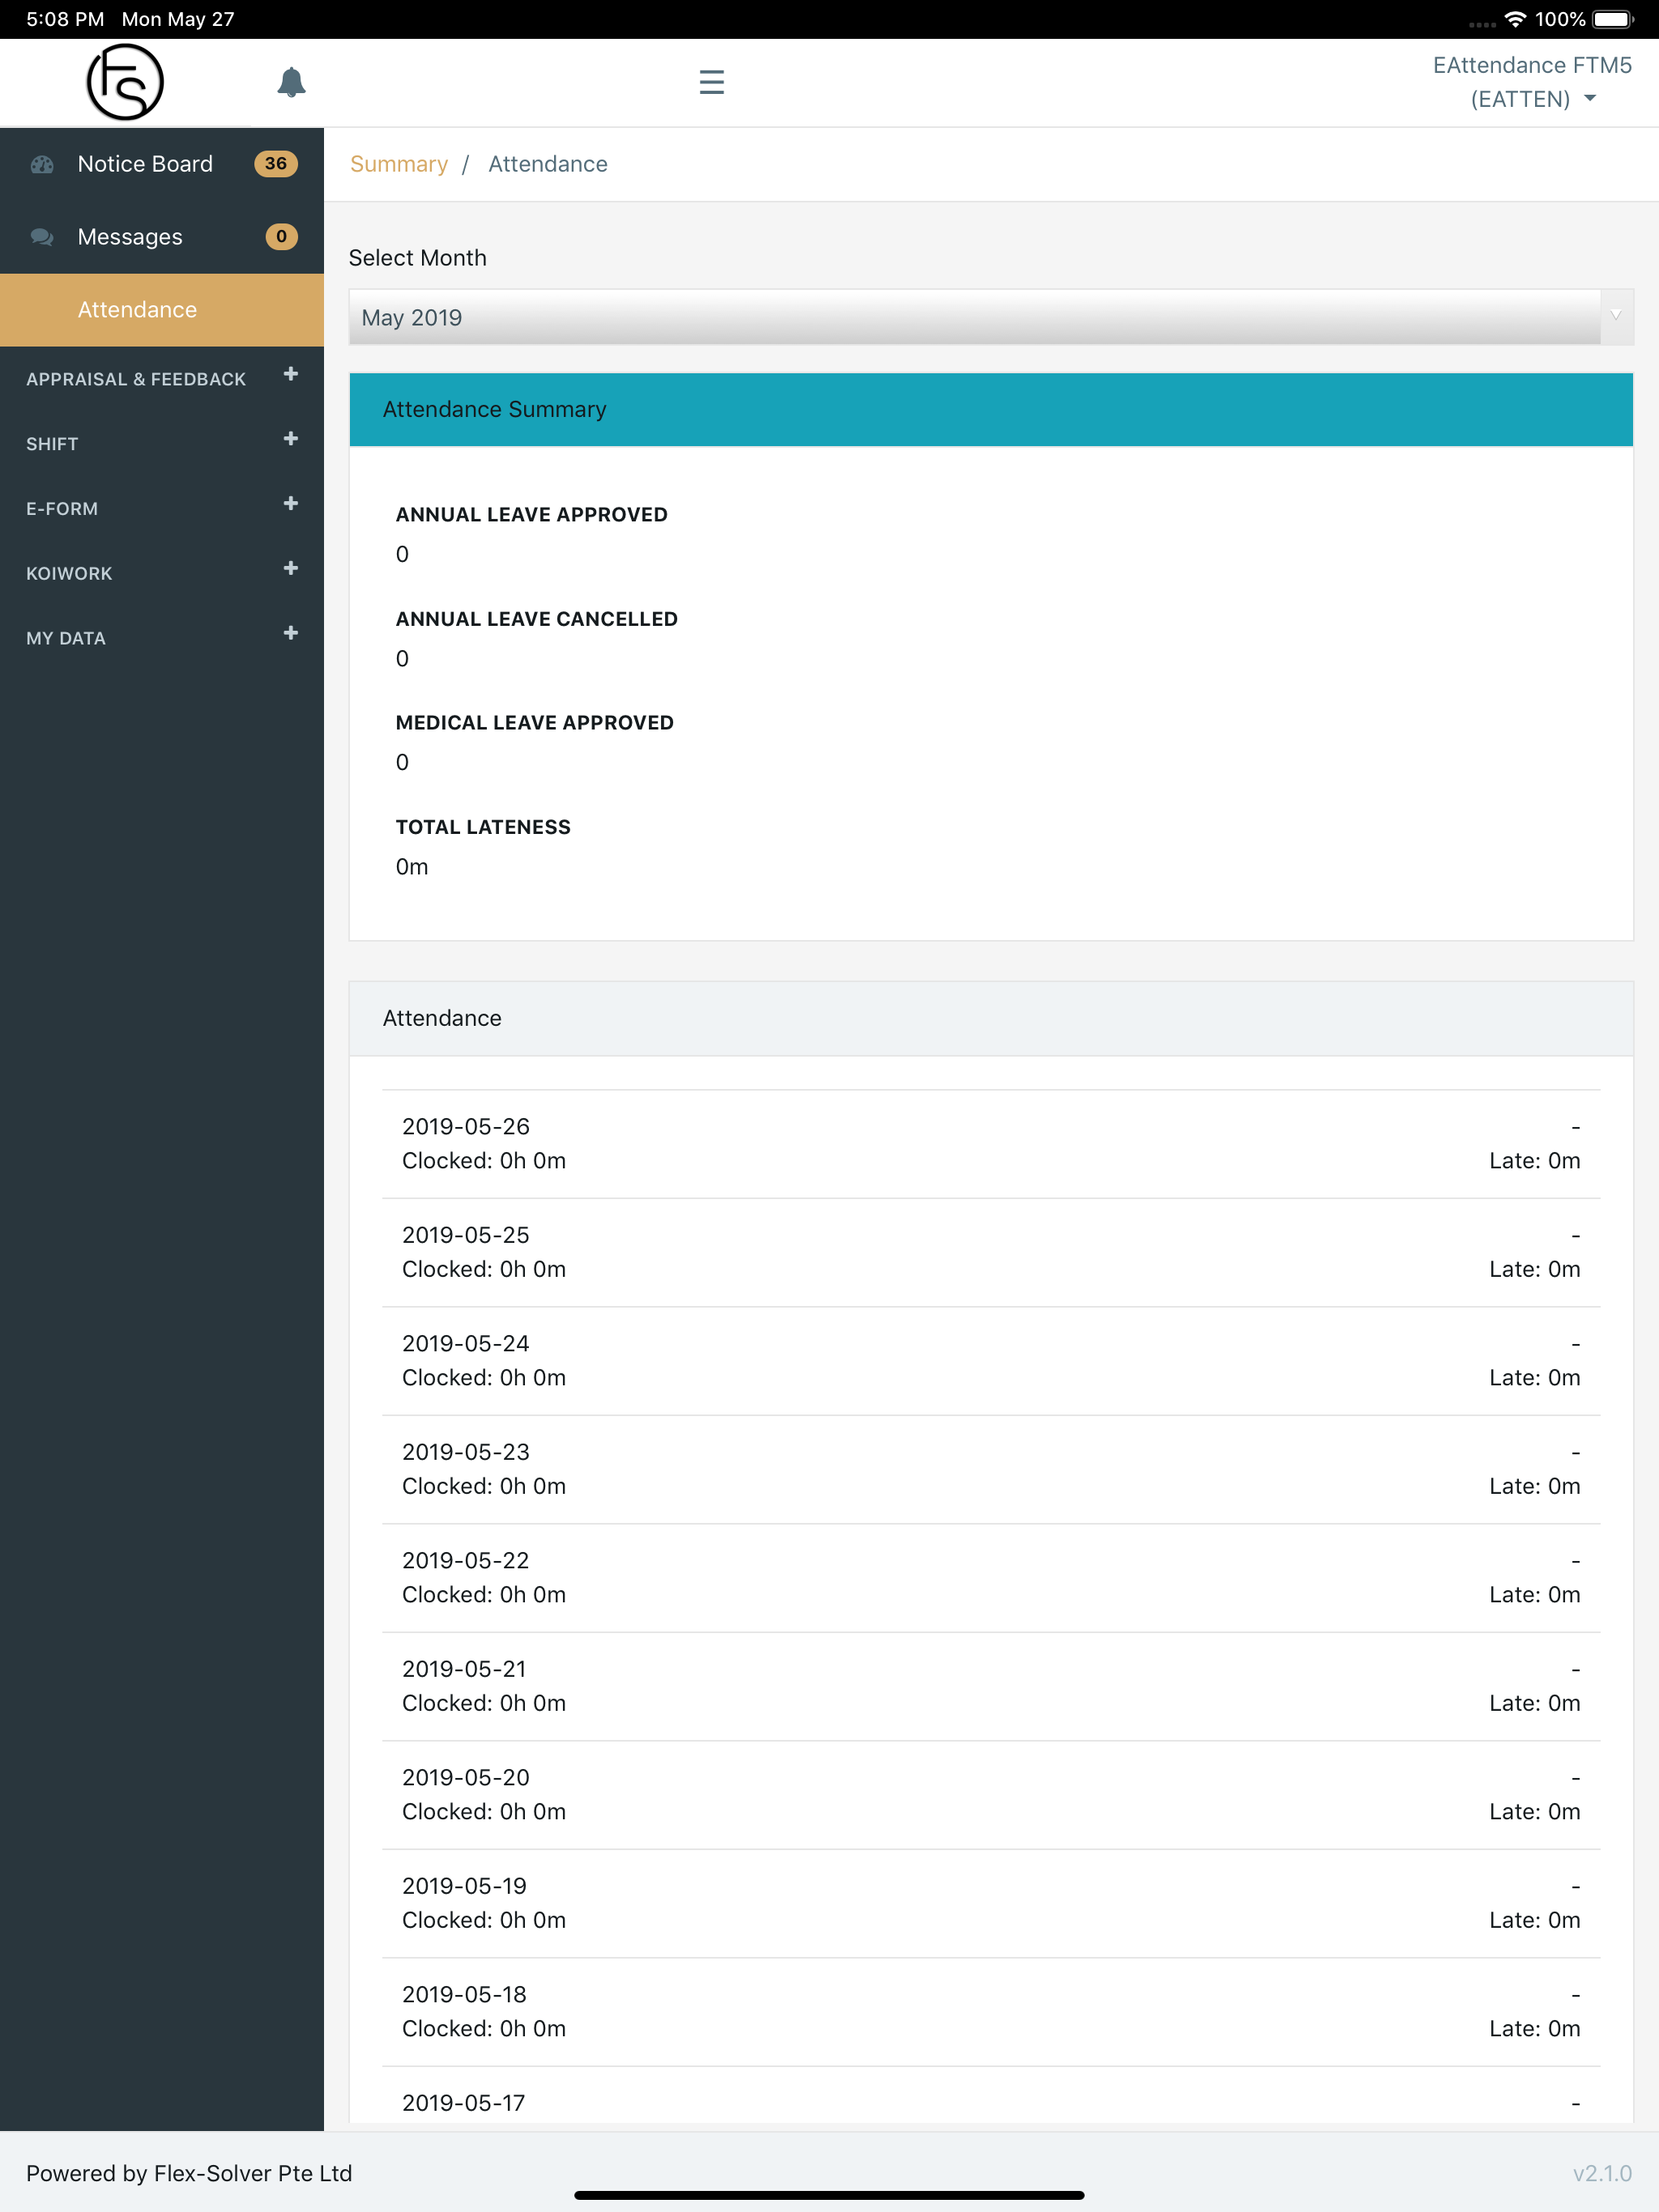Click Clocked: 0h 0m for 2019-05-20

click(484, 1812)
